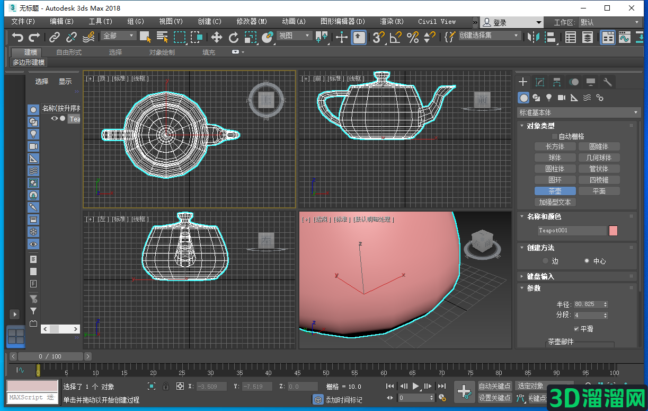This screenshot has height=411, width=648.
Task: Select the Select and Move tool
Action: 216,37
